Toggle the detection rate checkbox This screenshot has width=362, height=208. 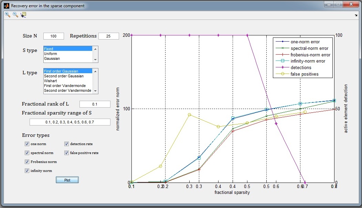(x=67, y=144)
